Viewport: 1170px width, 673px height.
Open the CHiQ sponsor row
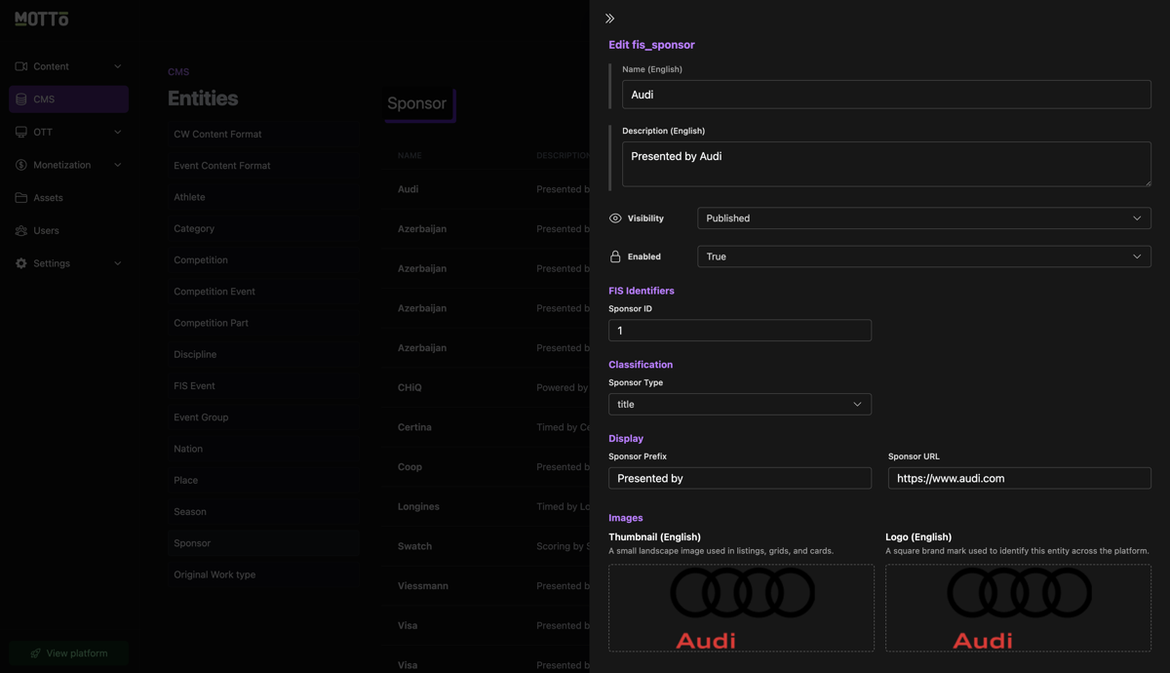[x=487, y=387]
